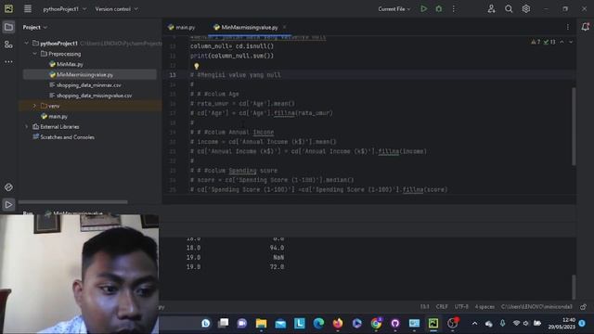Click the yellow lightbulb quick-fix
The width and height of the screenshot is (594, 334).
pos(196,66)
